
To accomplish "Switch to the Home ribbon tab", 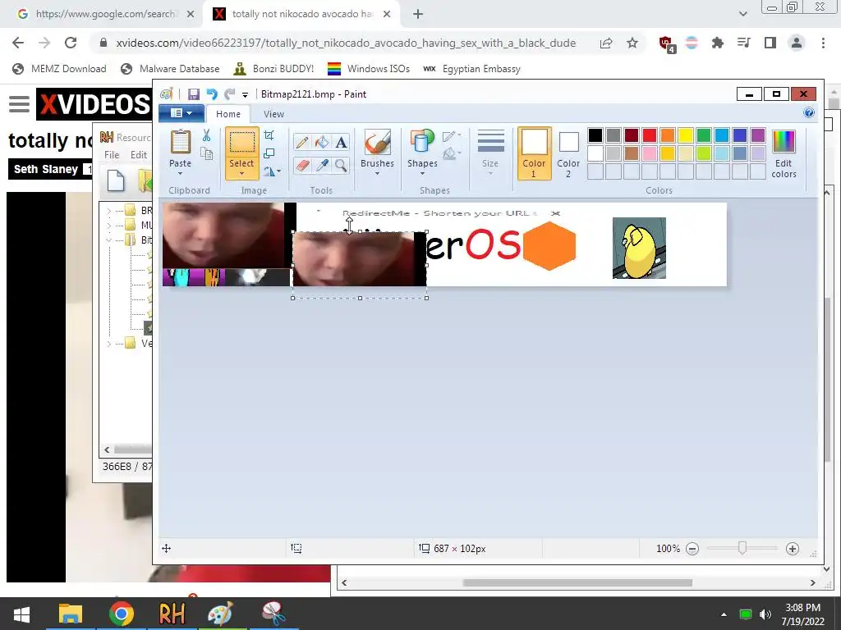I will coord(228,114).
